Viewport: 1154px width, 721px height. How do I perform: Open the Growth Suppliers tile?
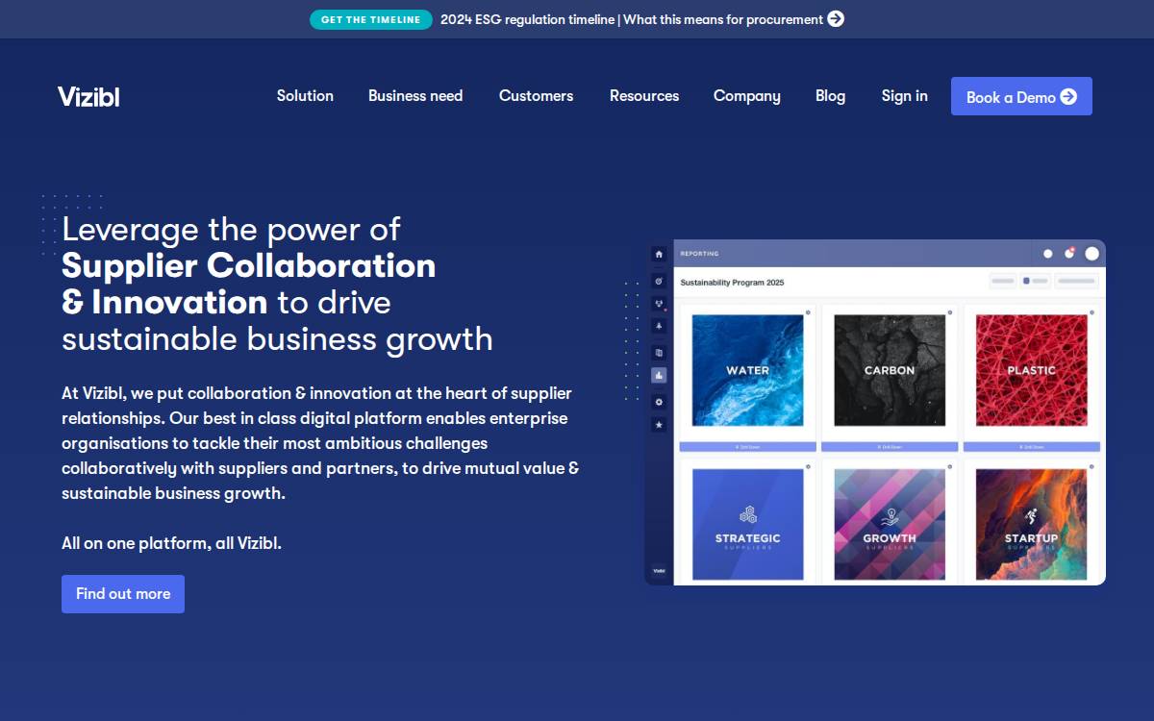coord(890,525)
